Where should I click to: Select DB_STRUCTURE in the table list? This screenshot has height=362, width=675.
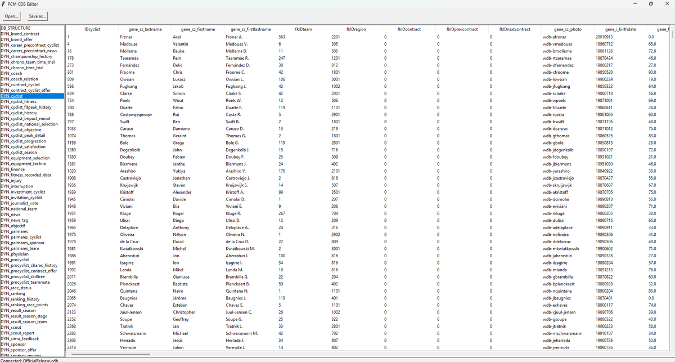(16, 28)
